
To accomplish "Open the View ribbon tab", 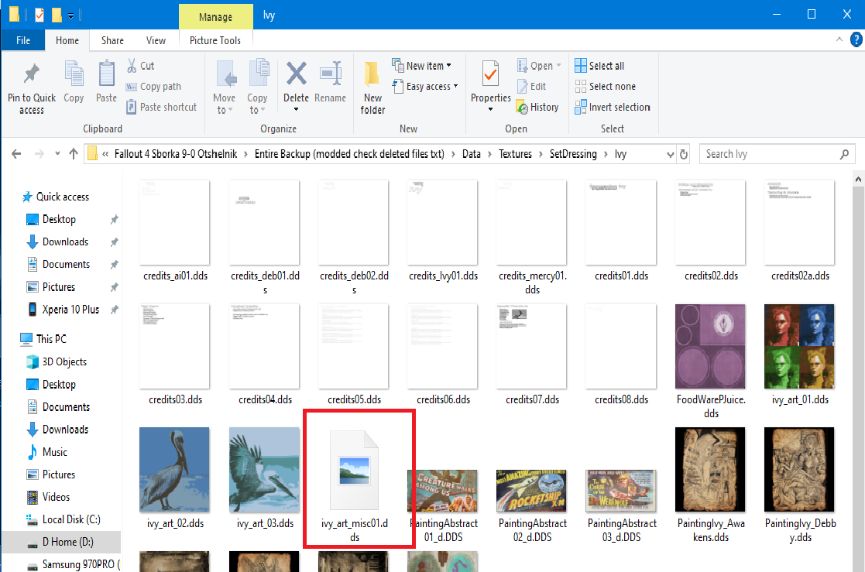I will 156,40.
